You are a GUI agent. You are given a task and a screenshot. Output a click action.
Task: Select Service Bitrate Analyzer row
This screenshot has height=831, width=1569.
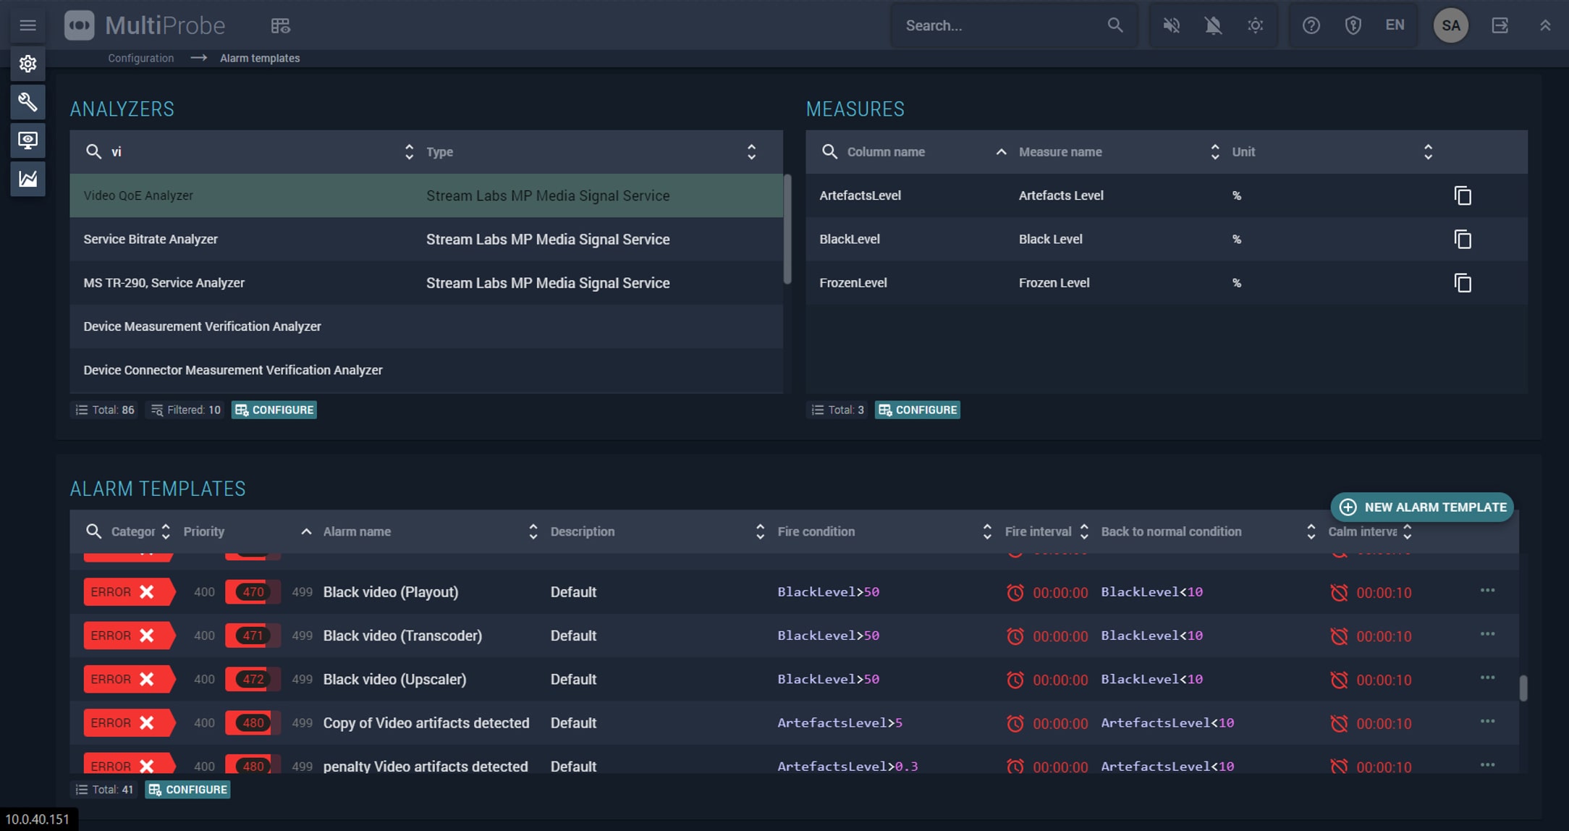coord(426,239)
